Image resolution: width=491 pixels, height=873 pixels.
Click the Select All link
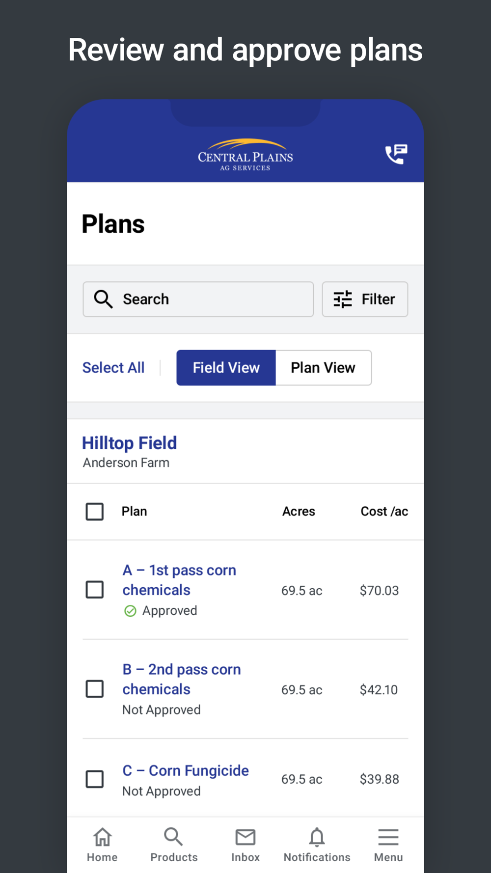[113, 368]
